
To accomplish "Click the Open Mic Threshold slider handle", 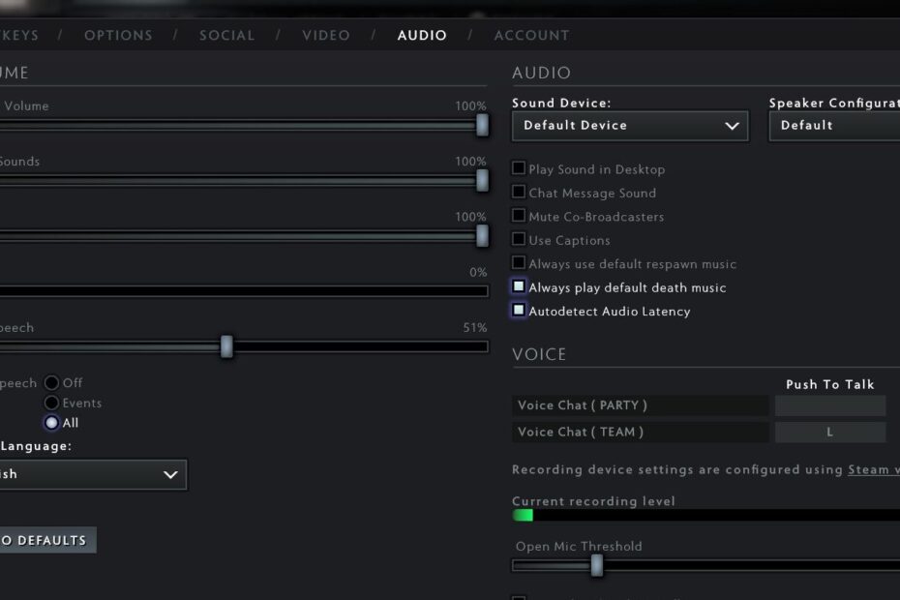I will point(597,565).
